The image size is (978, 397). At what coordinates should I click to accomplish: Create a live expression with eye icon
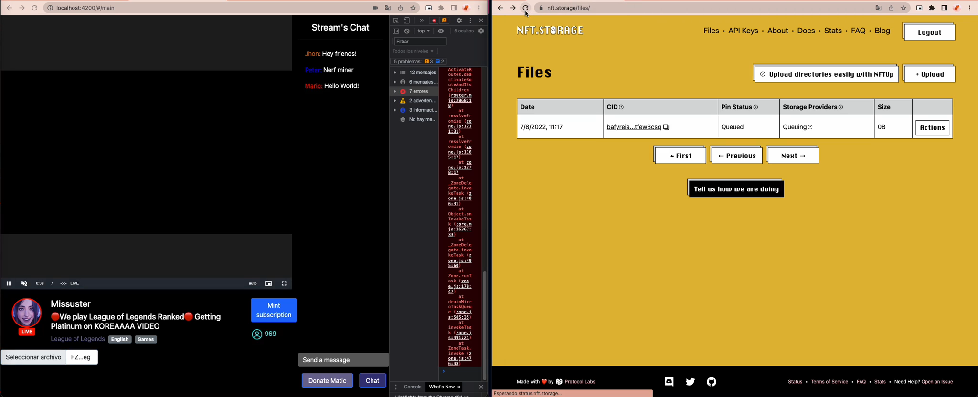pyautogui.click(x=441, y=31)
